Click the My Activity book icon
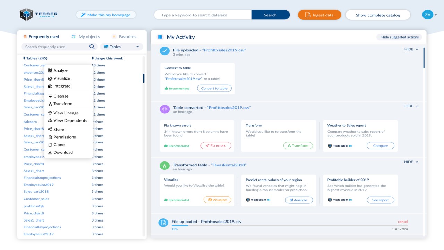444x250 pixels. 160,37
